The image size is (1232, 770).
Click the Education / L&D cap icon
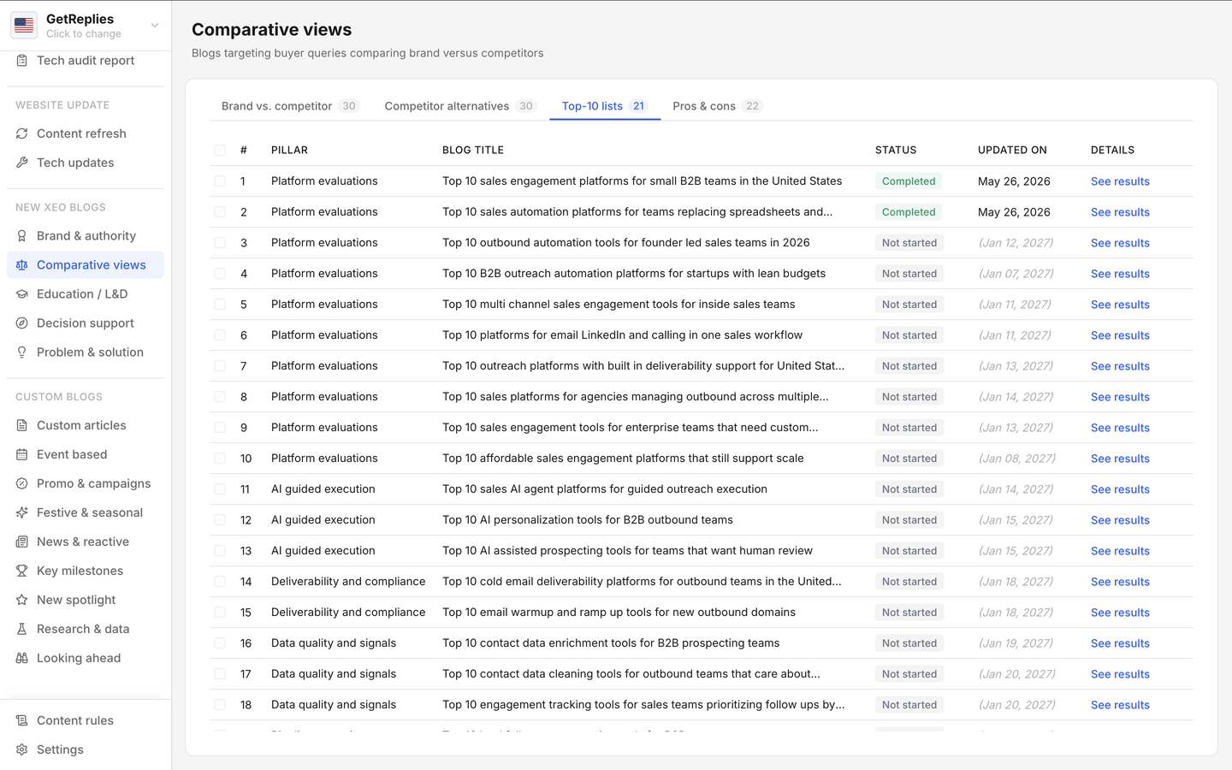(x=22, y=294)
